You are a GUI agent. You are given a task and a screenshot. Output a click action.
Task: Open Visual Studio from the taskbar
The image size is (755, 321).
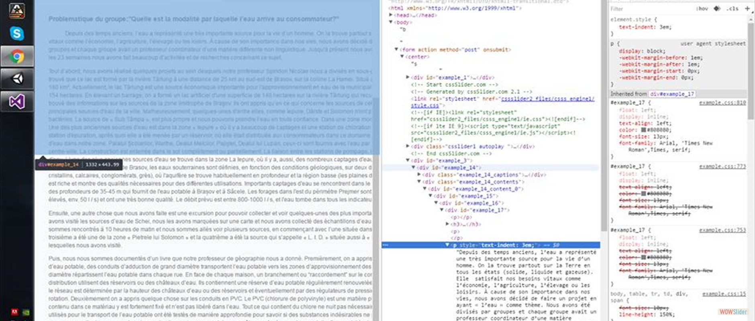click(x=17, y=102)
